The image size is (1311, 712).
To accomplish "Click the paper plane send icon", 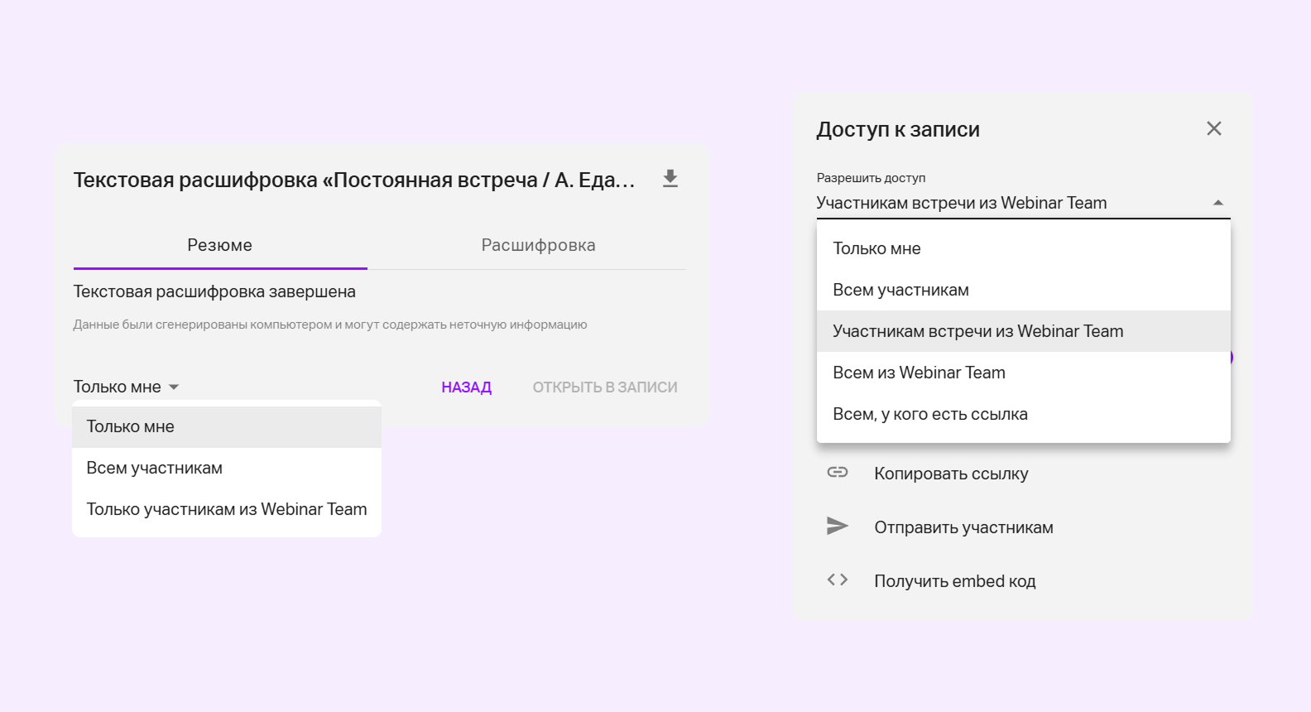I will (838, 527).
